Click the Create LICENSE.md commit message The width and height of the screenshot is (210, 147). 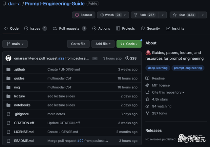click(63, 132)
